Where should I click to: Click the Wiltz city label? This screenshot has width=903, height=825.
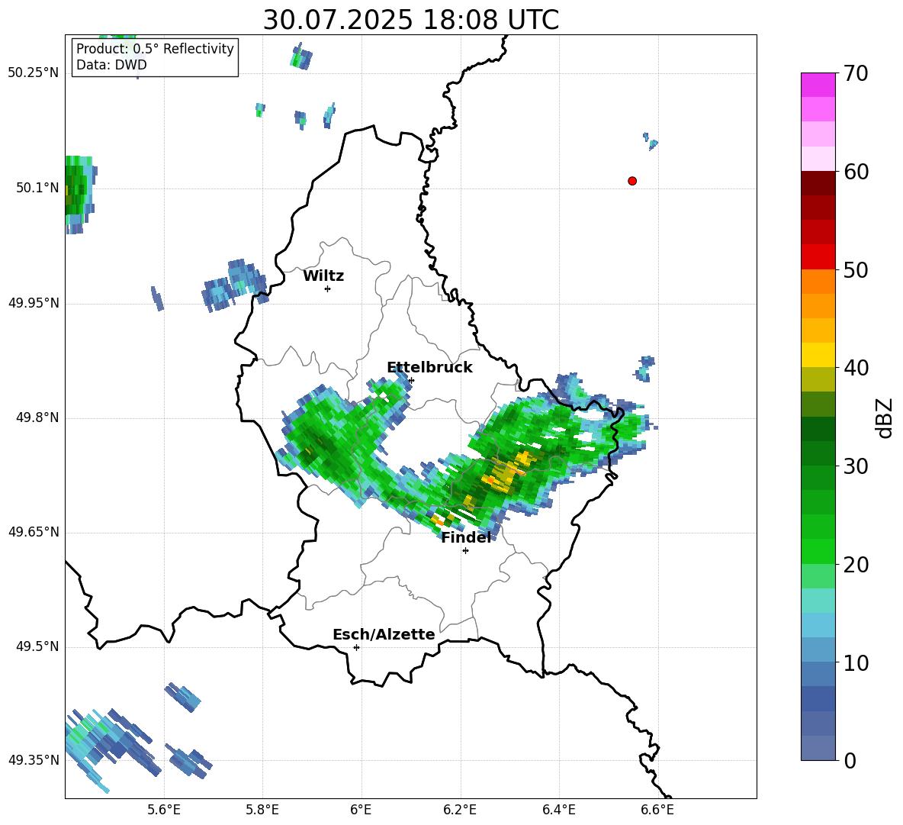coord(323,276)
